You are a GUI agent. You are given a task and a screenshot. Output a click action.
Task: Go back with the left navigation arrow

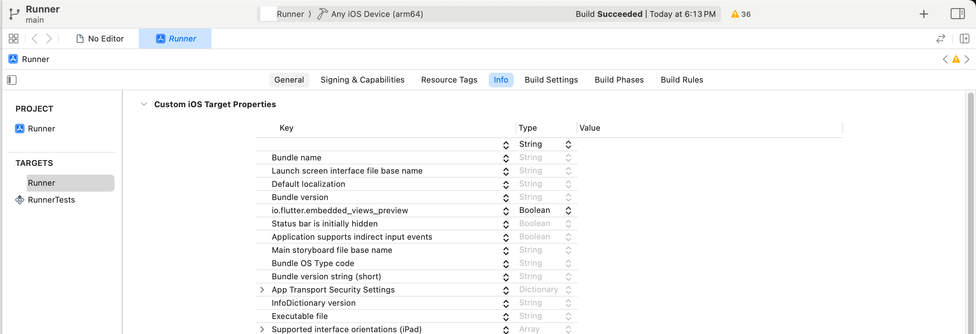point(35,39)
